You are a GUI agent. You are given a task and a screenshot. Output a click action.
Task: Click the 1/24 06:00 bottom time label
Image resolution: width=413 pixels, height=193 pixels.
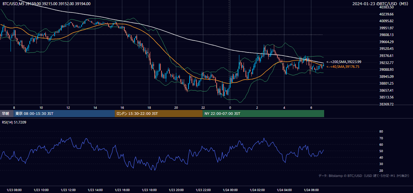pyautogui.click(x=311, y=190)
